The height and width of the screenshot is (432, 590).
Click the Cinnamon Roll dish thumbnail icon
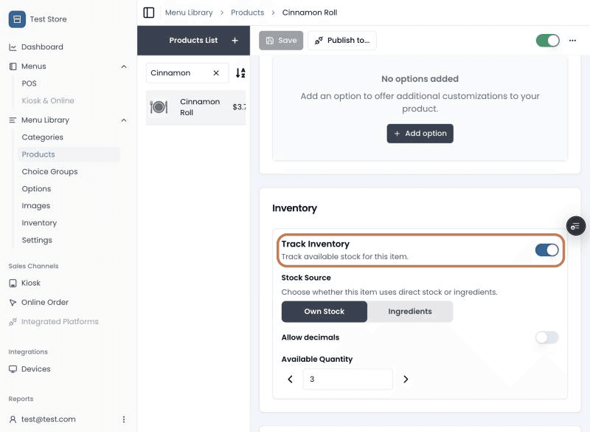click(159, 107)
